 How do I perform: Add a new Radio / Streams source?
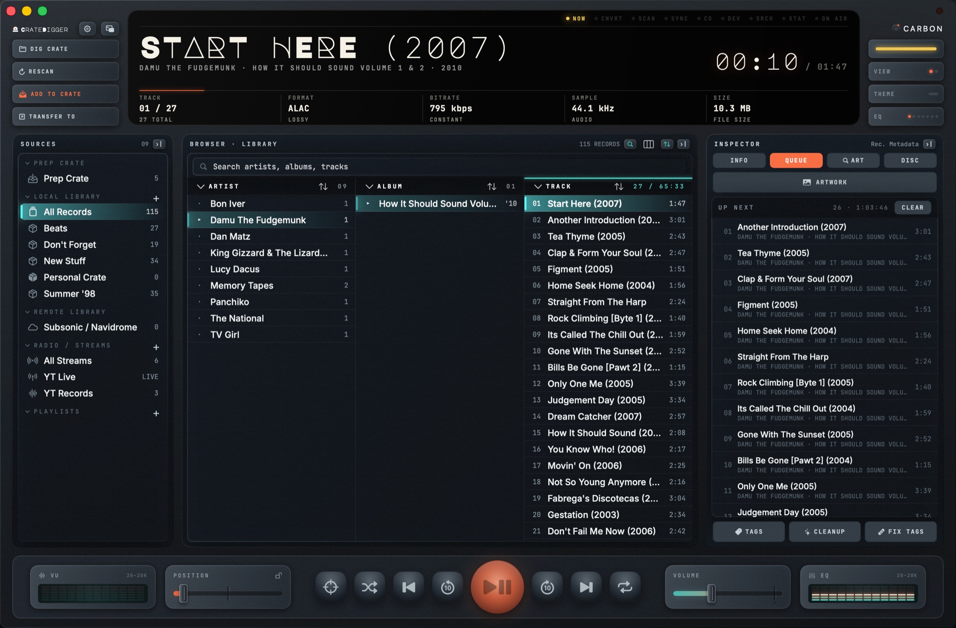156,347
